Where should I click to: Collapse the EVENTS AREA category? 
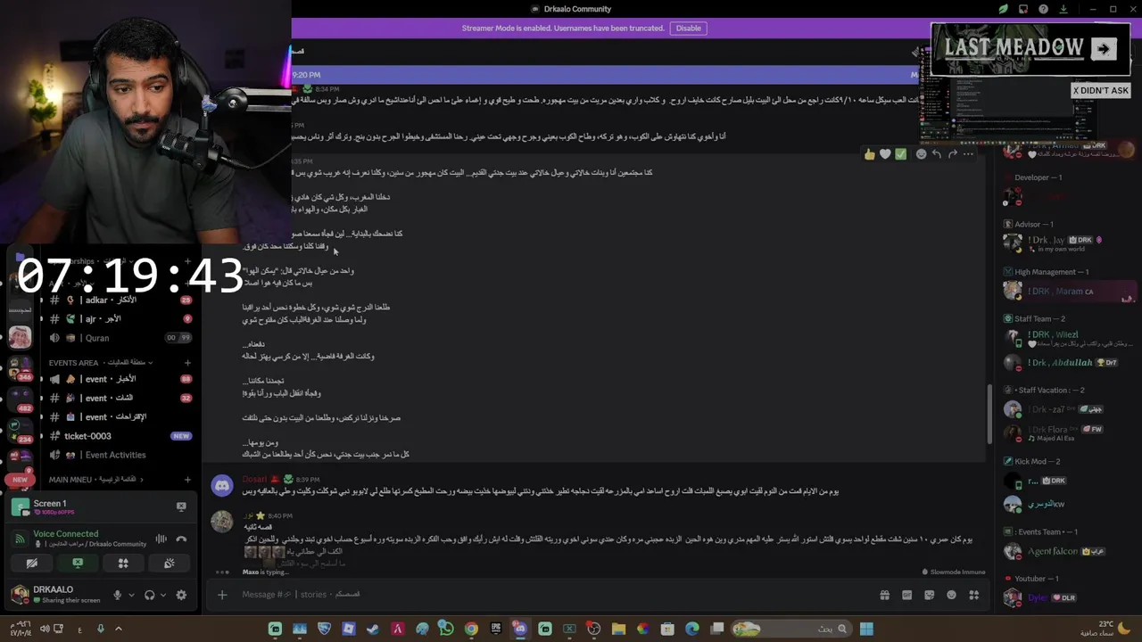pos(100,363)
